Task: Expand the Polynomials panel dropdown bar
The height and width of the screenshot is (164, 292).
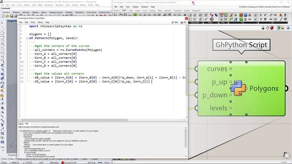Action: click(196, 22)
